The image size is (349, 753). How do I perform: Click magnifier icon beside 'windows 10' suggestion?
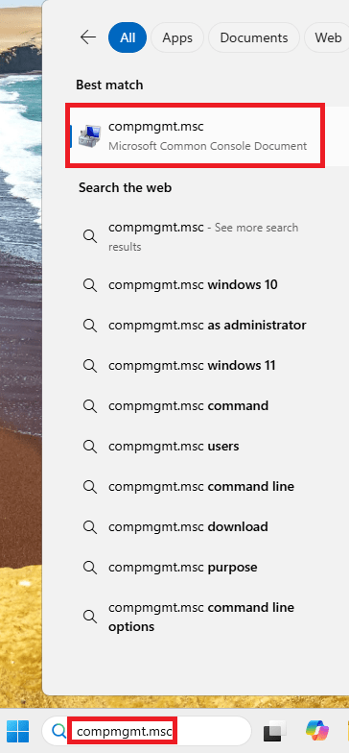(90, 284)
